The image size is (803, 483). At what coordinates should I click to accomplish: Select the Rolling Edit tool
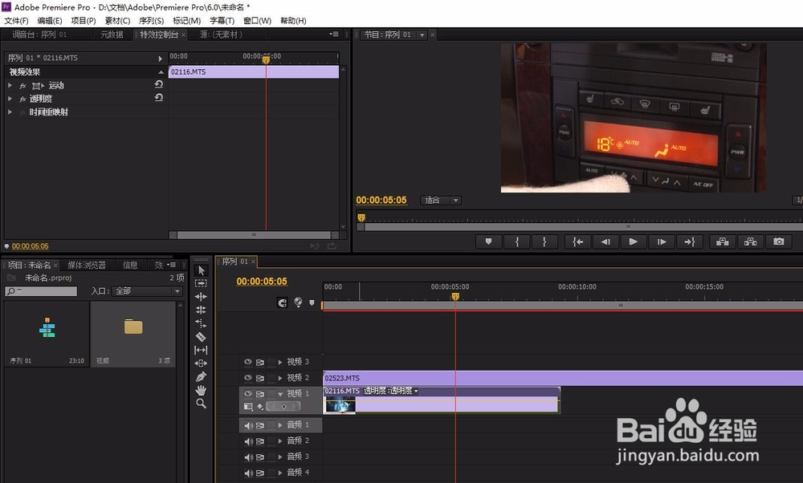(201, 310)
